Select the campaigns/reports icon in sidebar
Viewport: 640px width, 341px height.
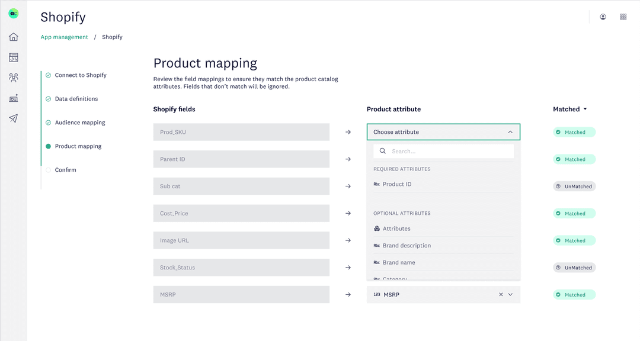pos(13,57)
